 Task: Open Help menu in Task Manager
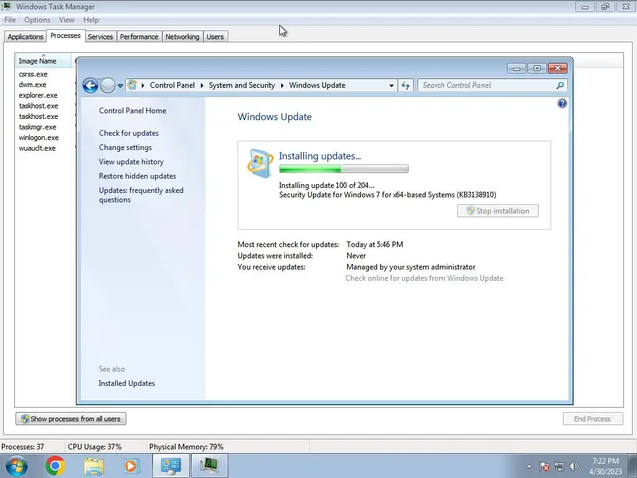tap(91, 20)
